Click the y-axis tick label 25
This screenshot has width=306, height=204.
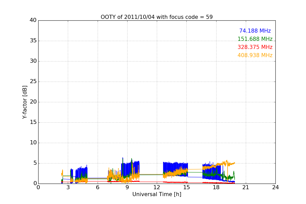[x=33, y=82]
